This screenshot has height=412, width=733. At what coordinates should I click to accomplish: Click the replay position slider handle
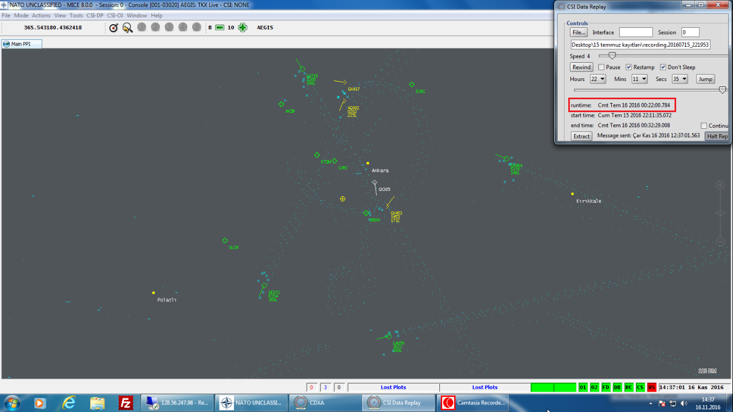click(x=722, y=90)
